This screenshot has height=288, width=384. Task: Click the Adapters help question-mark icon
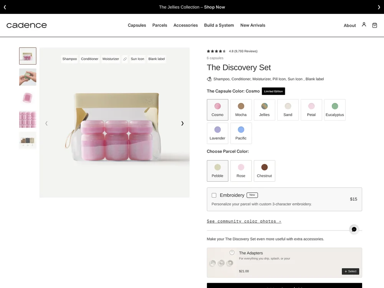coord(232,253)
